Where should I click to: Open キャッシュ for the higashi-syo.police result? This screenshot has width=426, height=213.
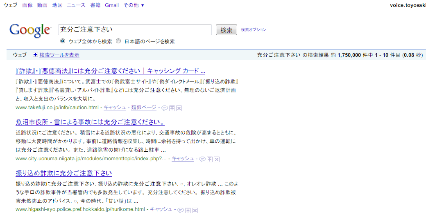tap(161, 209)
